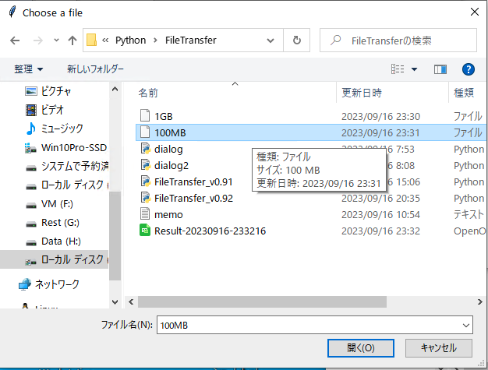Open help with the question mark icon
488x370 pixels.
(469, 69)
